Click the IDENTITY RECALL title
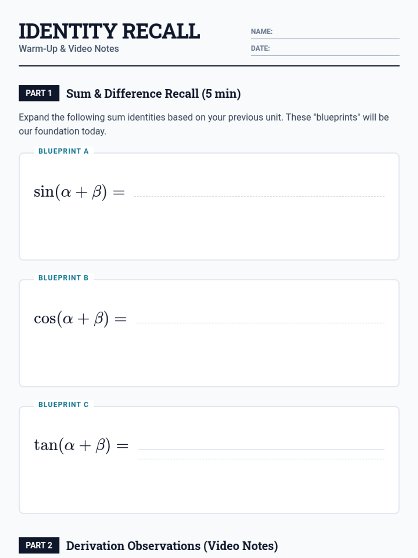The width and height of the screenshot is (418, 558). pyautogui.click(x=109, y=31)
